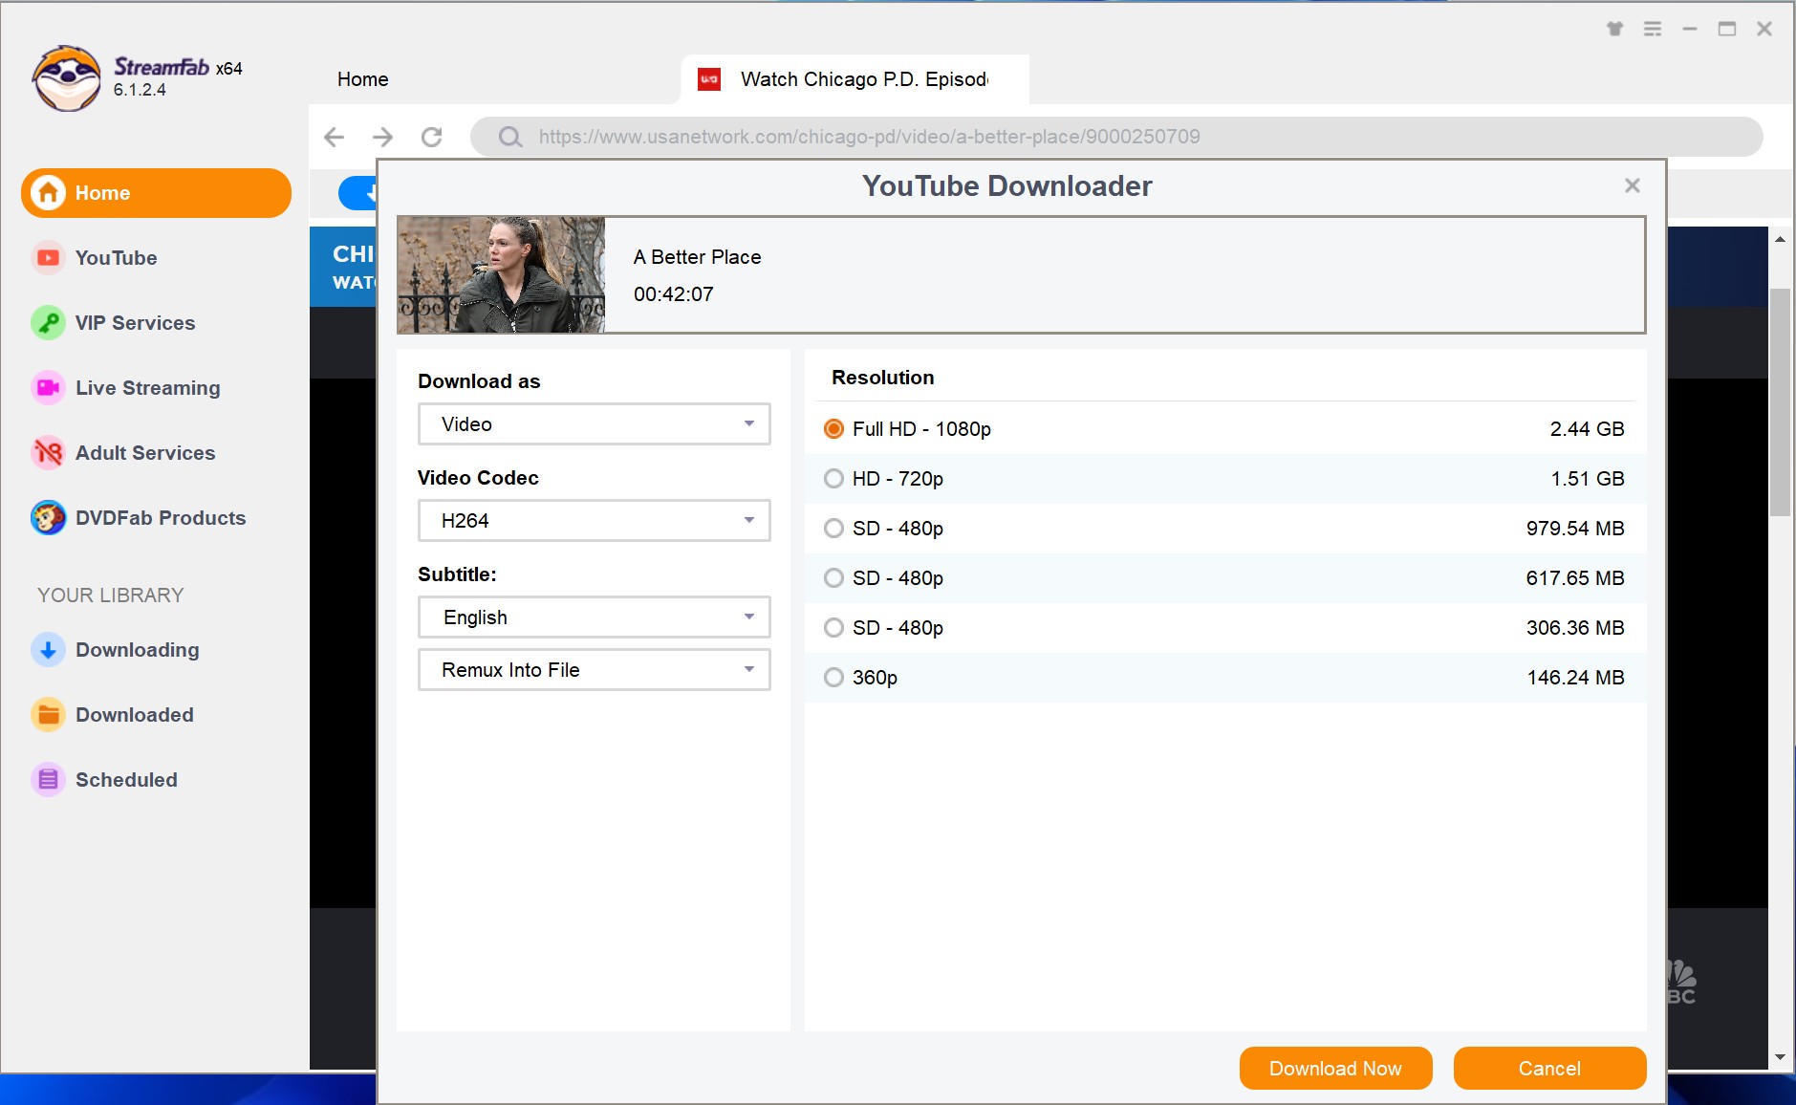Switch to the Home tab
The image size is (1796, 1105).
(362, 79)
